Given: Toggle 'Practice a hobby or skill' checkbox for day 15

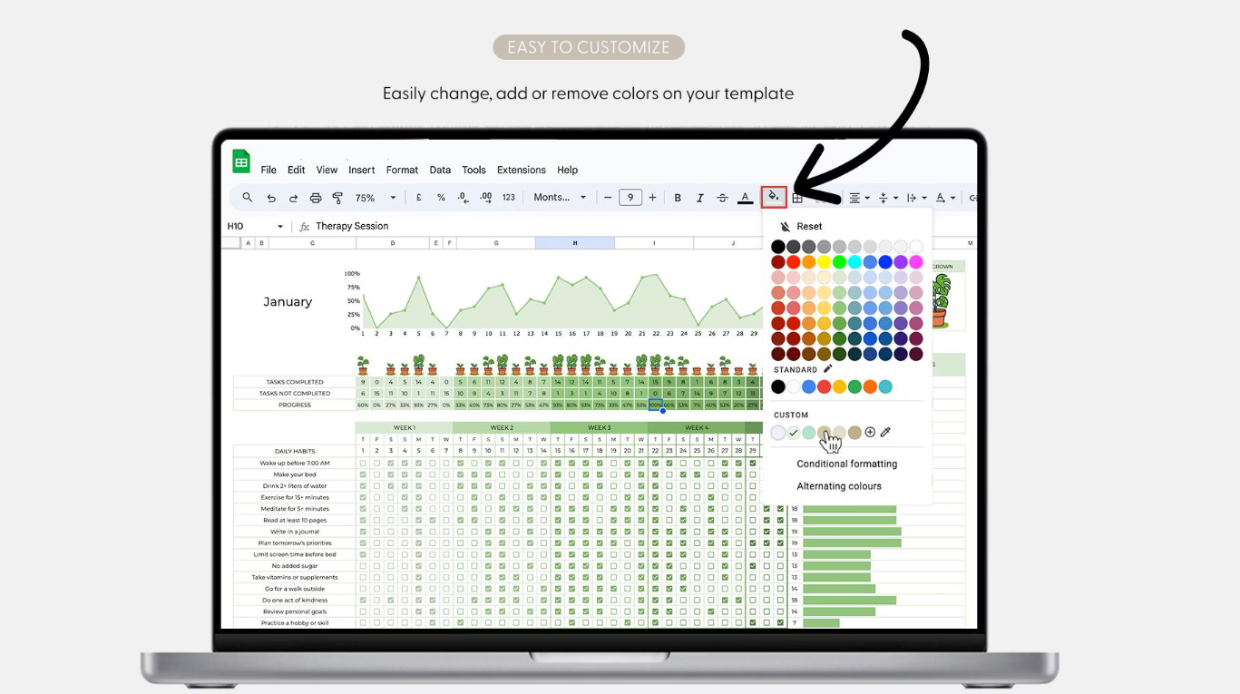Looking at the screenshot, I should tap(558, 623).
